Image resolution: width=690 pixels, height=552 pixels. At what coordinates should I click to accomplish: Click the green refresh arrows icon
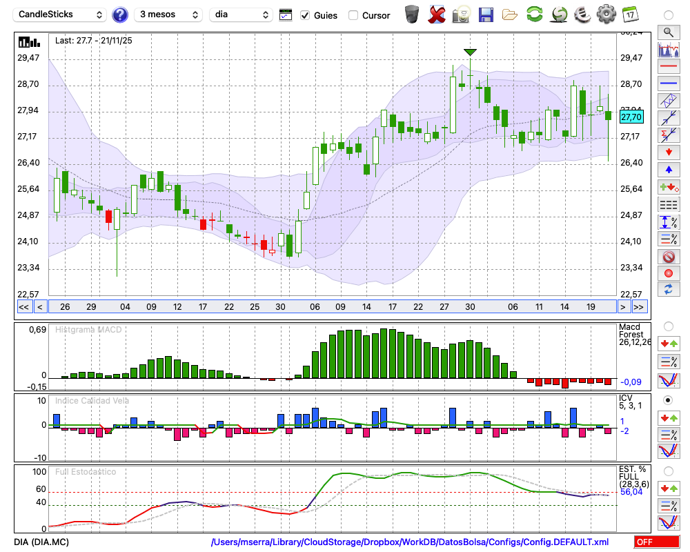click(x=534, y=14)
